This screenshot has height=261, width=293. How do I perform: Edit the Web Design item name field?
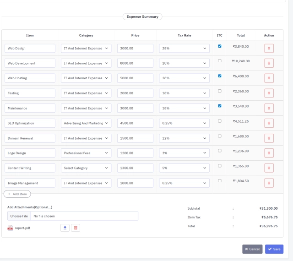30,48
